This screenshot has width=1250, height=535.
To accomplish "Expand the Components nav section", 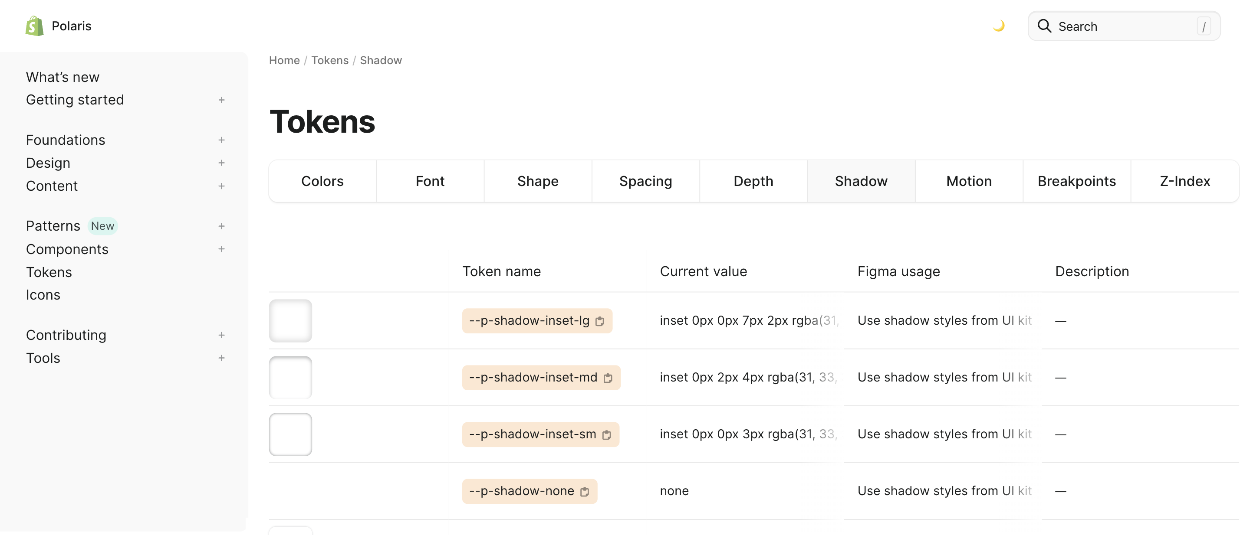I will 221,249.
